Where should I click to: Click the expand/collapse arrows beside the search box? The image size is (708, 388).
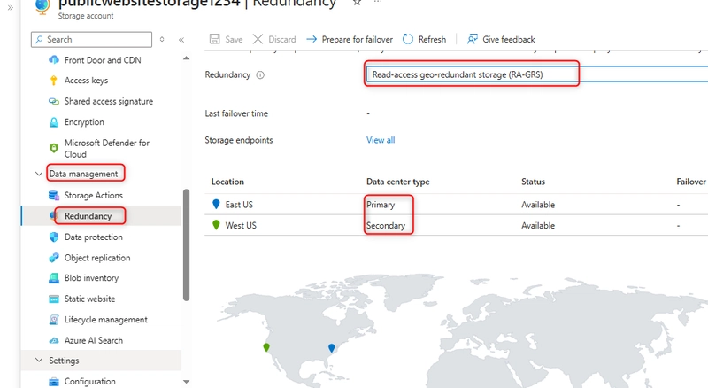pos(162,39)
